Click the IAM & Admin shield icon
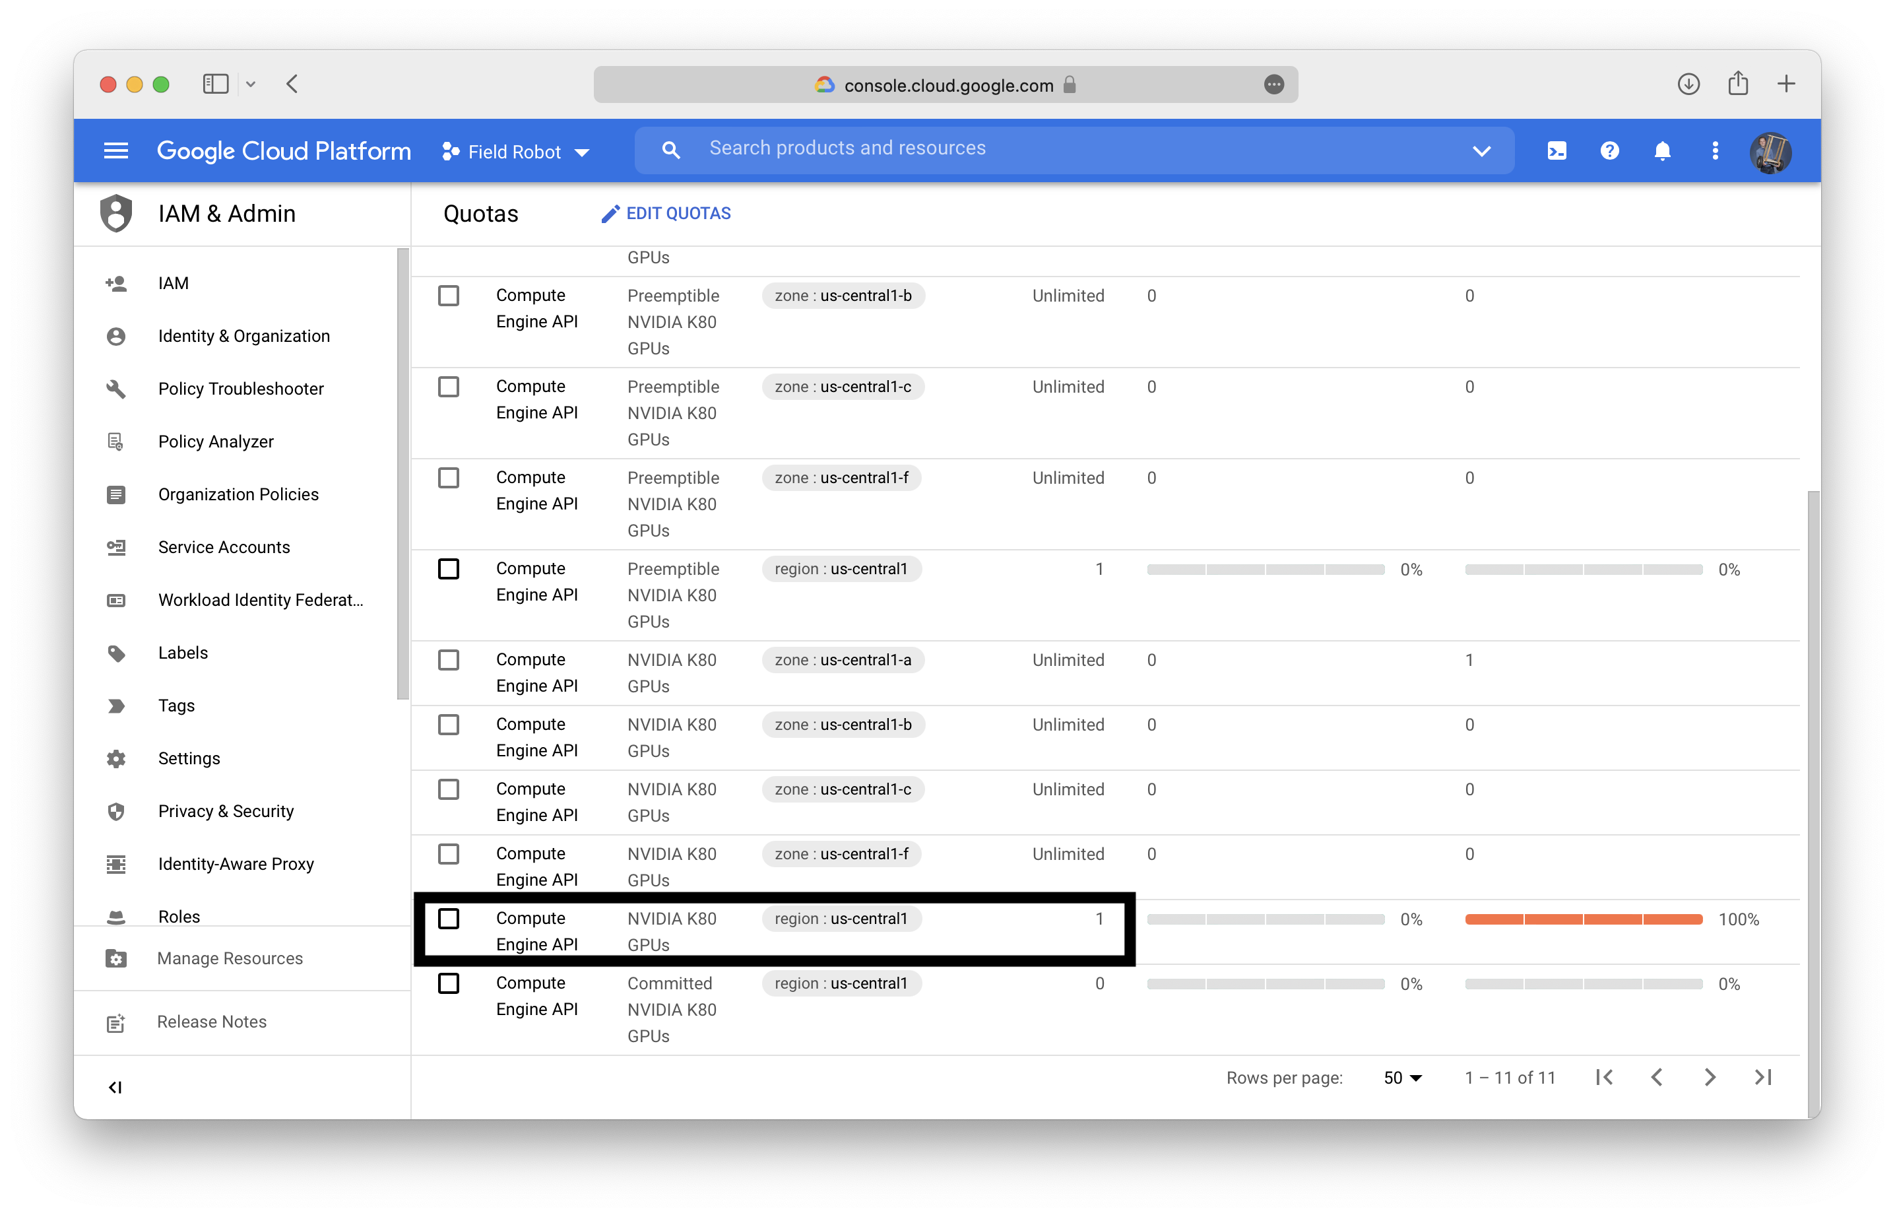Screen dimensions: 1895x1217 pos(116,213)
